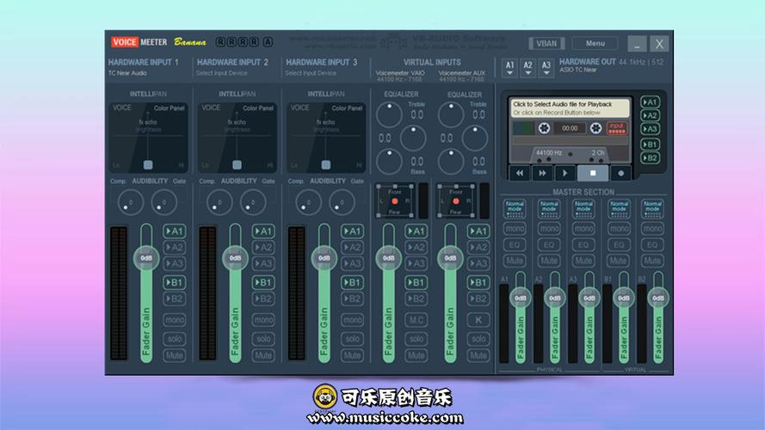
Task: Mute Hardware Input 2 strip
Action: point(264,355)
